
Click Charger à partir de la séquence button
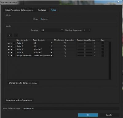[x=23, y=83]
